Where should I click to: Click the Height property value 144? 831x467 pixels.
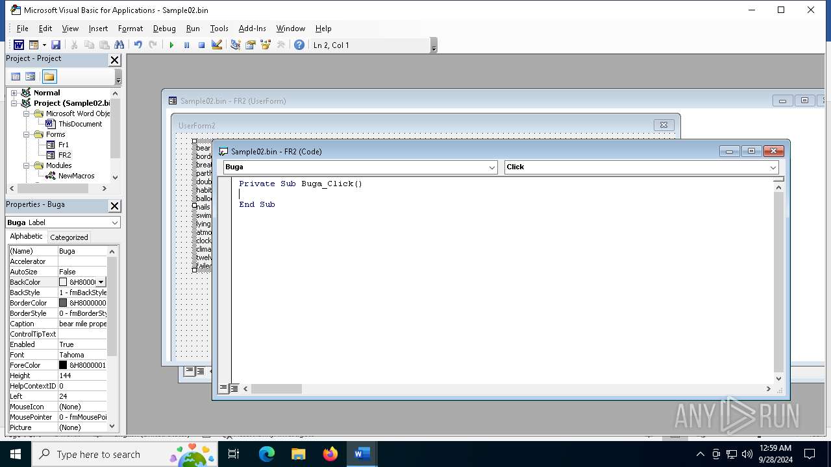pyautogui.click(x=82, y=376)
